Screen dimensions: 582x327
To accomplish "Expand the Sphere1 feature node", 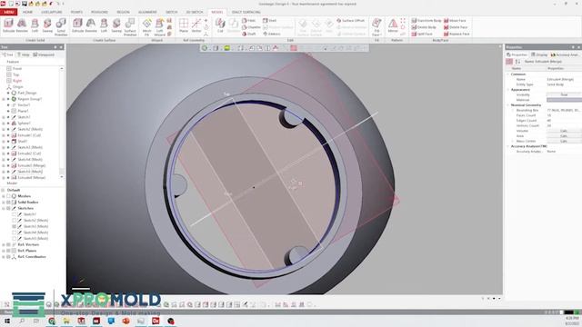I will (4, 124).
